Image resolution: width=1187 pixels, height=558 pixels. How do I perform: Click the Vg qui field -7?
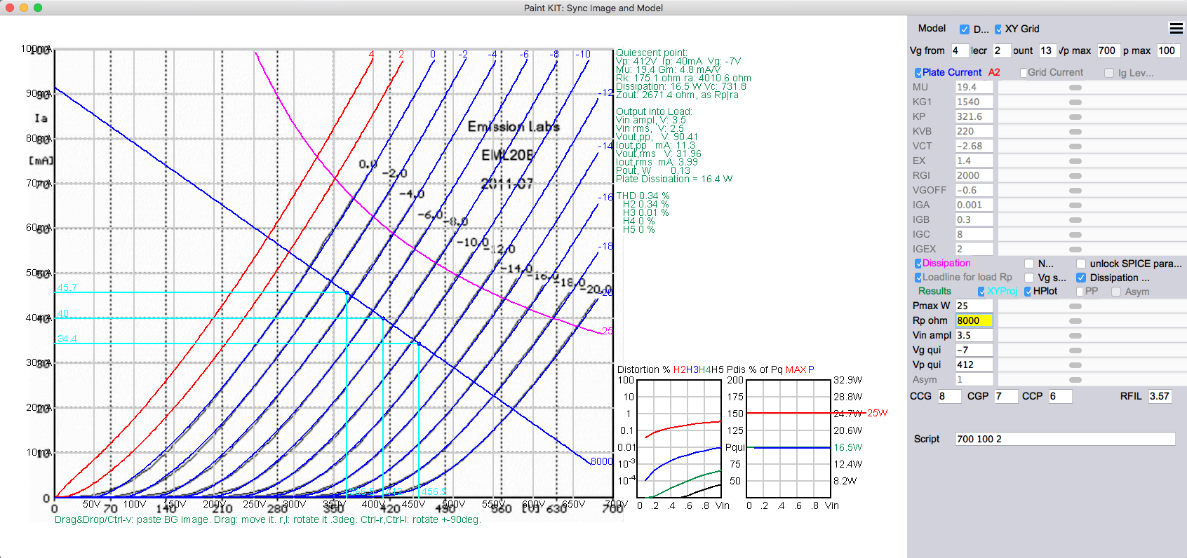click(974, 351)
